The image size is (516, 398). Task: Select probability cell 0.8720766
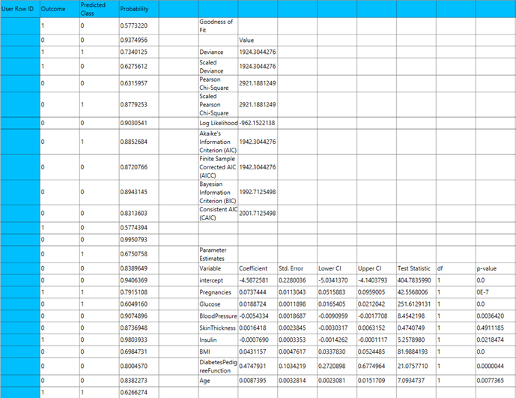click(x=139, y=167)
